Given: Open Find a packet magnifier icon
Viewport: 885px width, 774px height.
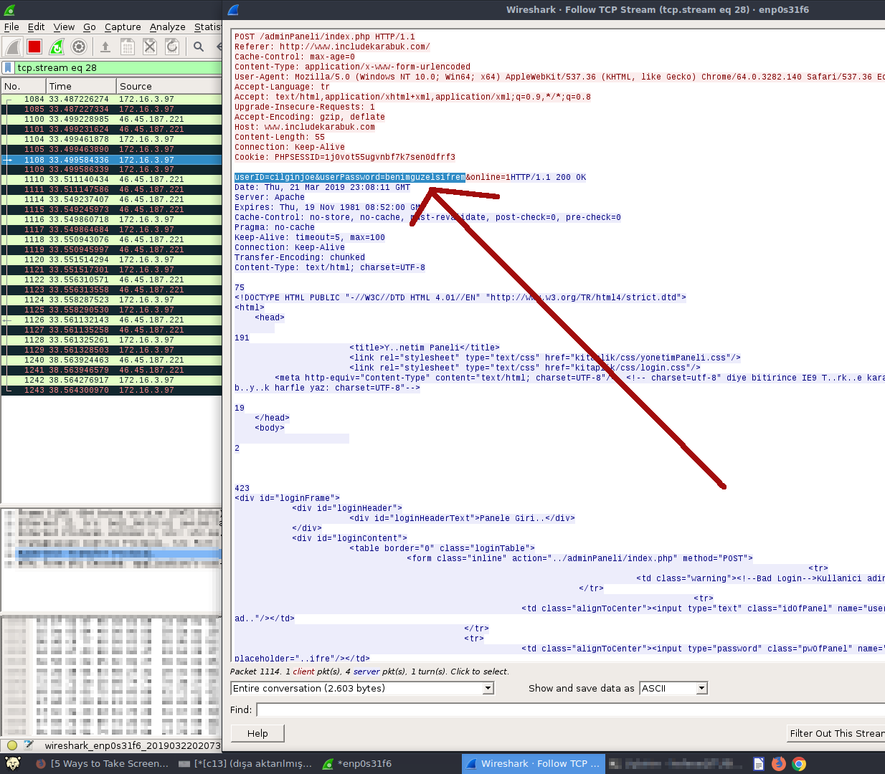Looking at the screenshot, I should point(199,47).
